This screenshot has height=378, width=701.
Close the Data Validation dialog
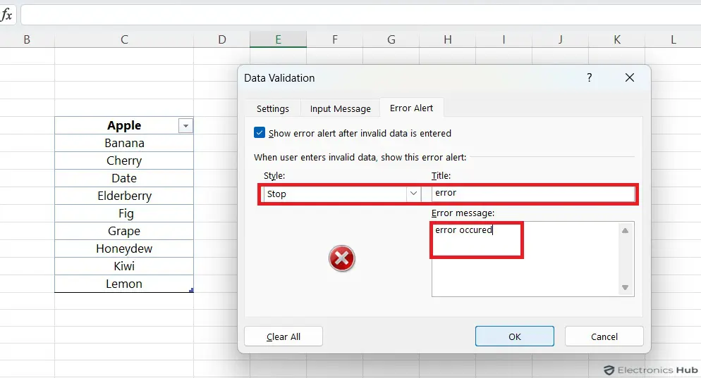pos(629,77)
